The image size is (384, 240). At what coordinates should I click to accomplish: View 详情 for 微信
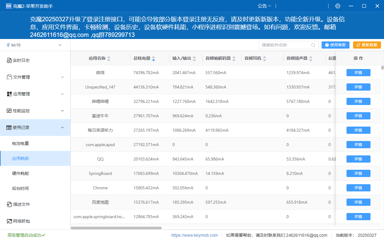point(358,73)
